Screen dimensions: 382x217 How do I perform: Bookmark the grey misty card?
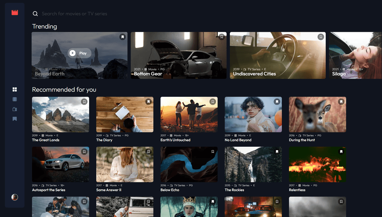[341, 201]
